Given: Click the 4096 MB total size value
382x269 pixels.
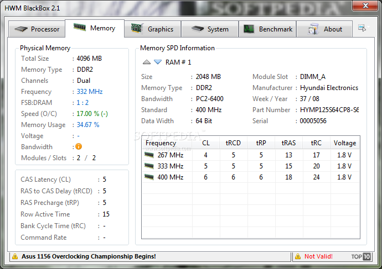Looking at the screenshot, I should pos(89,59).
